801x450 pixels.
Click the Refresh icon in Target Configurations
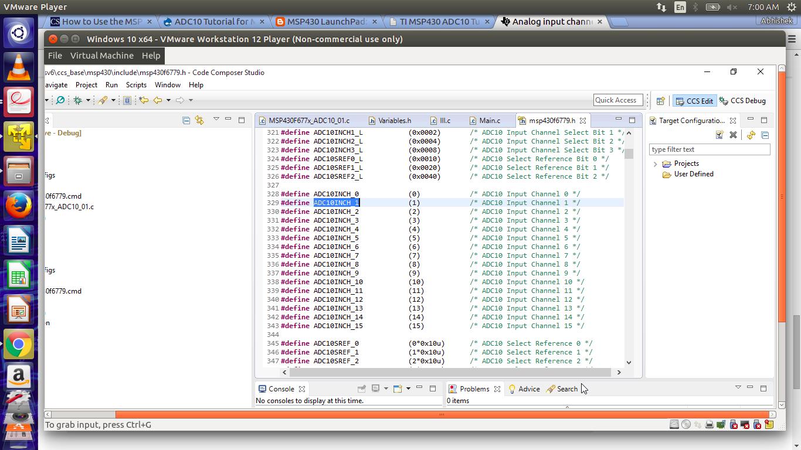(751, 135)
